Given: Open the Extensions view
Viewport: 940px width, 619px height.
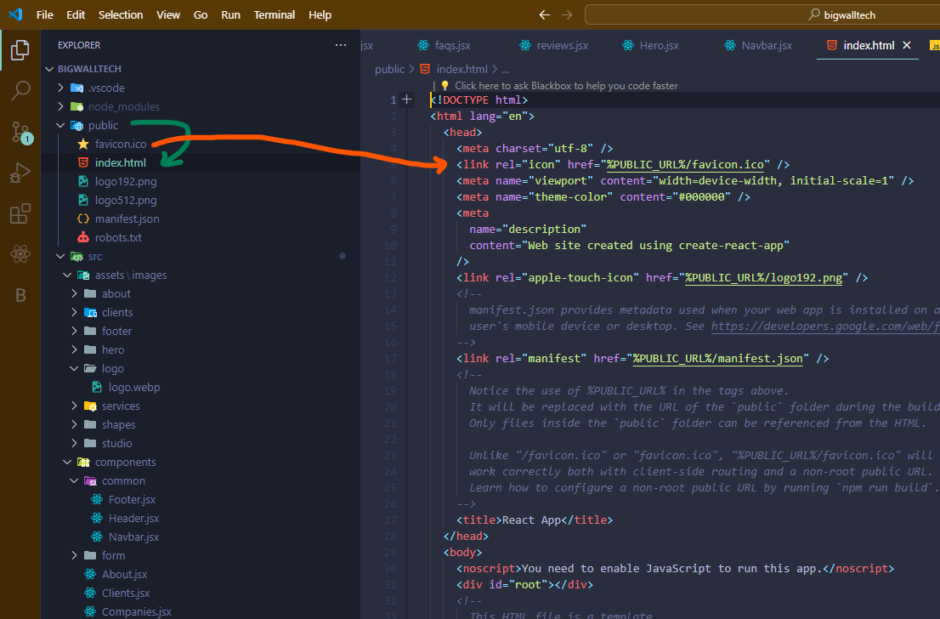Looking at the screenshot, I should coord(20,214).
